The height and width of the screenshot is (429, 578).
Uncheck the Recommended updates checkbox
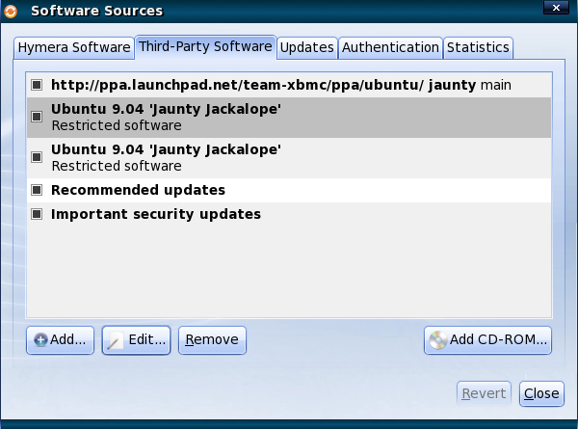(x=37, y=190)
